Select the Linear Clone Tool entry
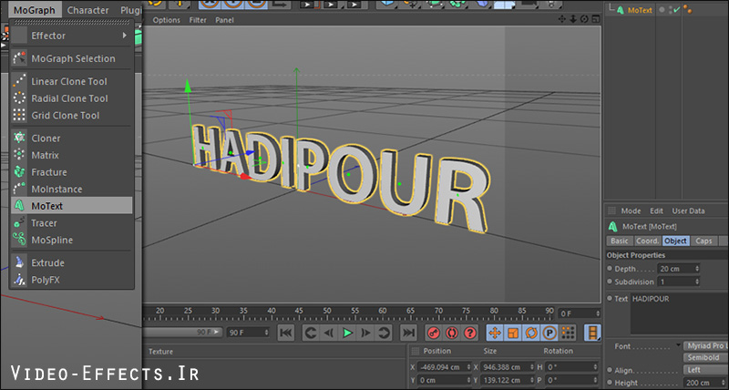 click(x=72, y=81)
